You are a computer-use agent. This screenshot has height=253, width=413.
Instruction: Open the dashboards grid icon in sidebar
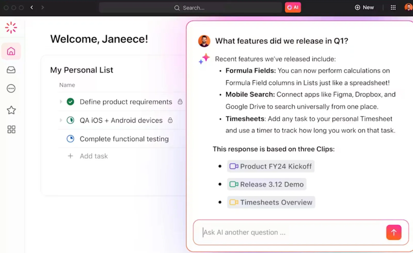click(11, 129)
